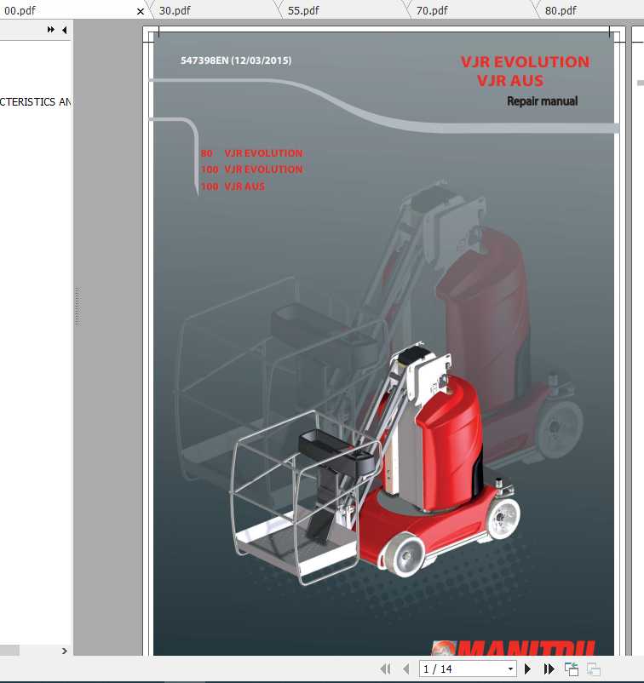Viewport: 644px width, 683px height.
Task: Jump to the last page
Action: point(549,669)
